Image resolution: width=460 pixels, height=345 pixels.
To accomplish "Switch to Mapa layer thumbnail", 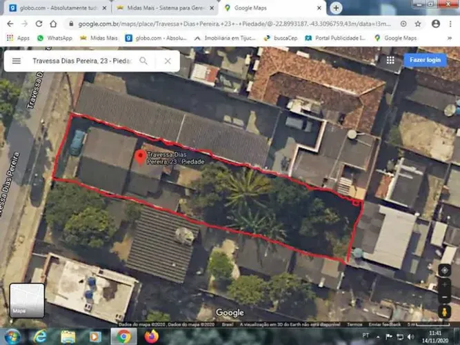I will coord(27,300).
